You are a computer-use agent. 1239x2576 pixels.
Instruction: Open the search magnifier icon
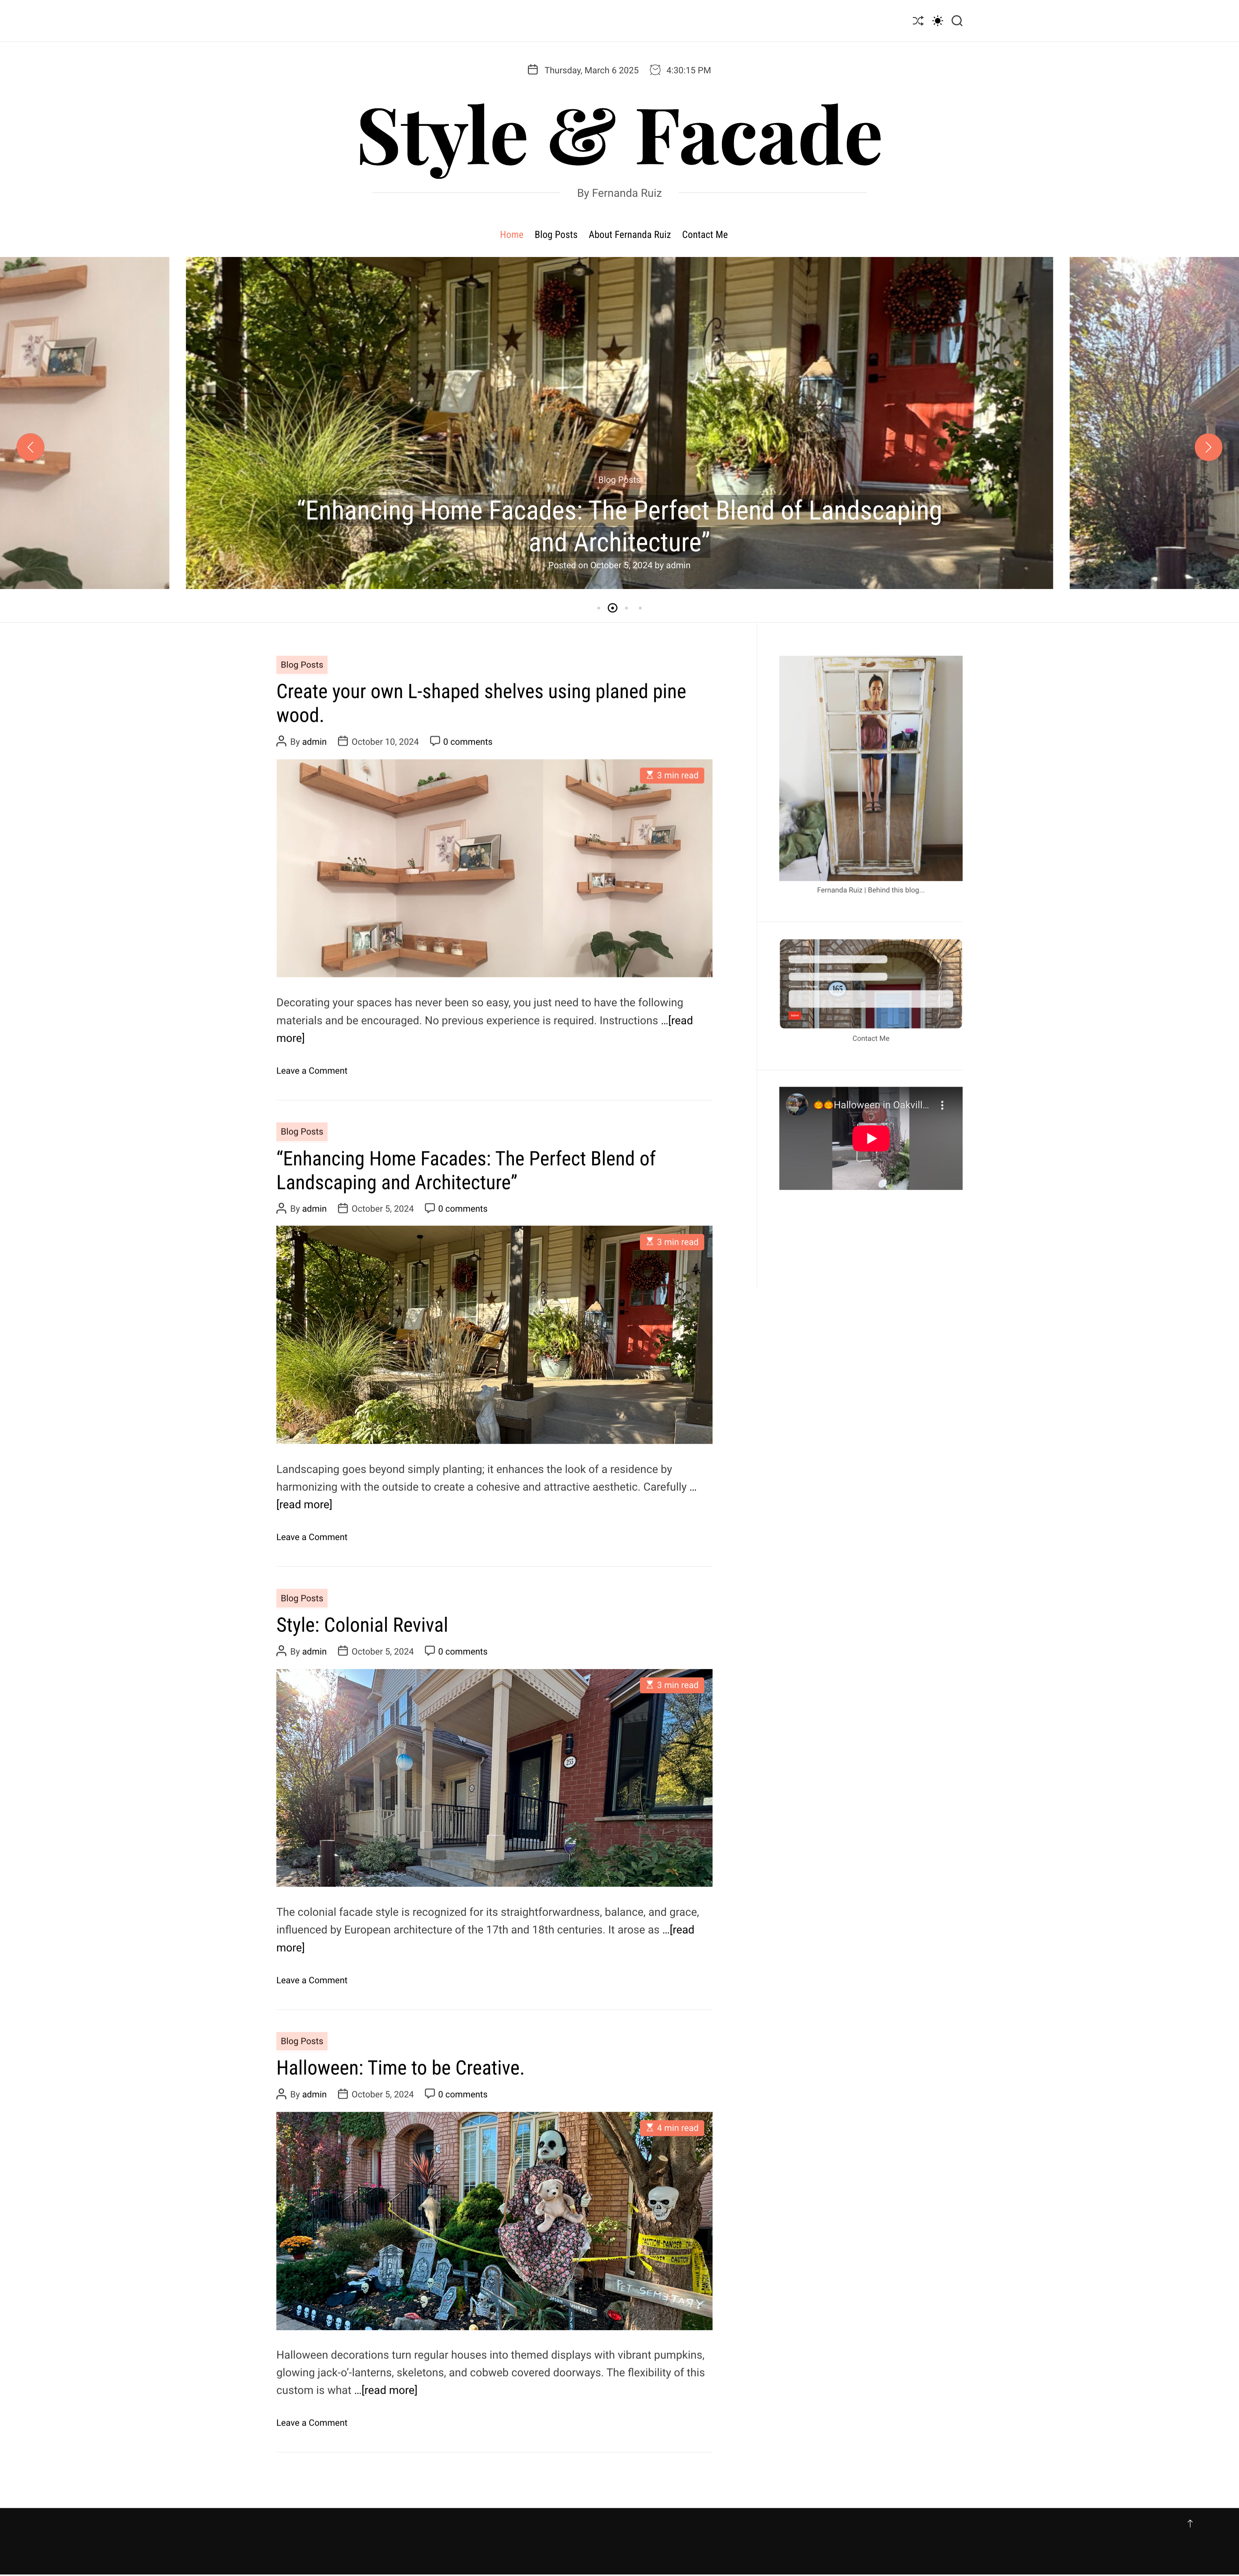[957, 21]
